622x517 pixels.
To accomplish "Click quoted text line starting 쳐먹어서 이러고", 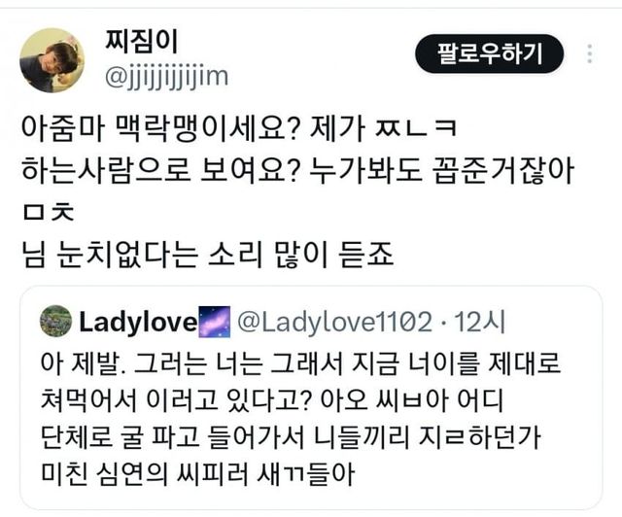I will [x=272, y=400].
